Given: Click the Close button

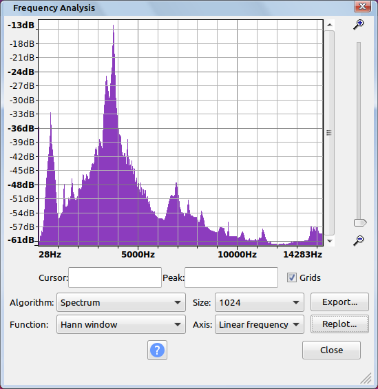Looking at the screenshot, I should tap(331, 350).
